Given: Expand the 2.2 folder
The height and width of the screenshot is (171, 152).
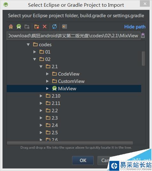Looking at the screenshot, I should tap(41, 111).
